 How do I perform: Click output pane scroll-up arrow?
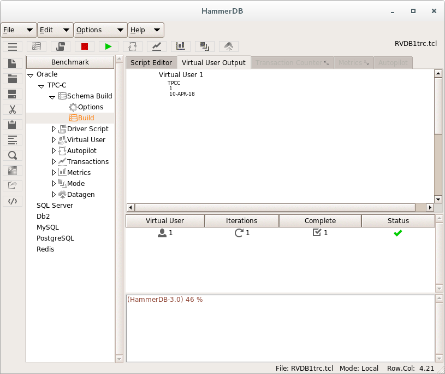[x=438, y=74]
